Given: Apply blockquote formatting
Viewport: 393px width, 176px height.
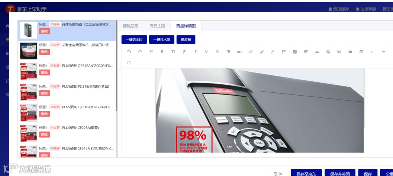Looking at the screenshot, I should 317,52.
